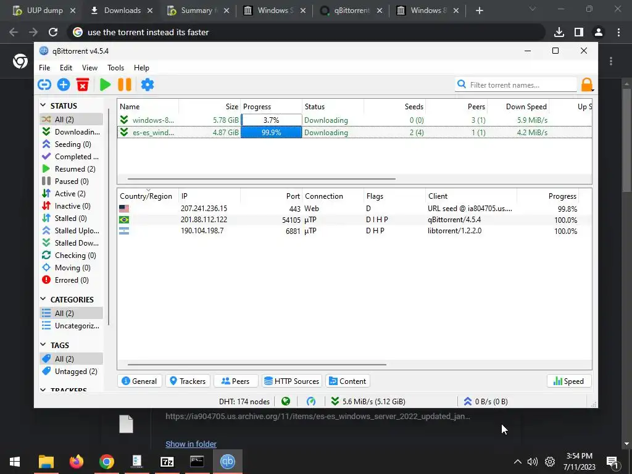Select the Paused (0) filter

[x=72, y=181]
